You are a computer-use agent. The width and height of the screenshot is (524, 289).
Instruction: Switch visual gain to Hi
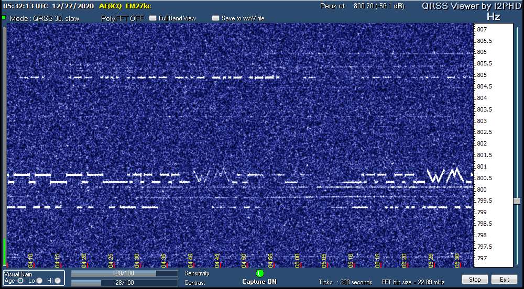[x=57, y=281]
